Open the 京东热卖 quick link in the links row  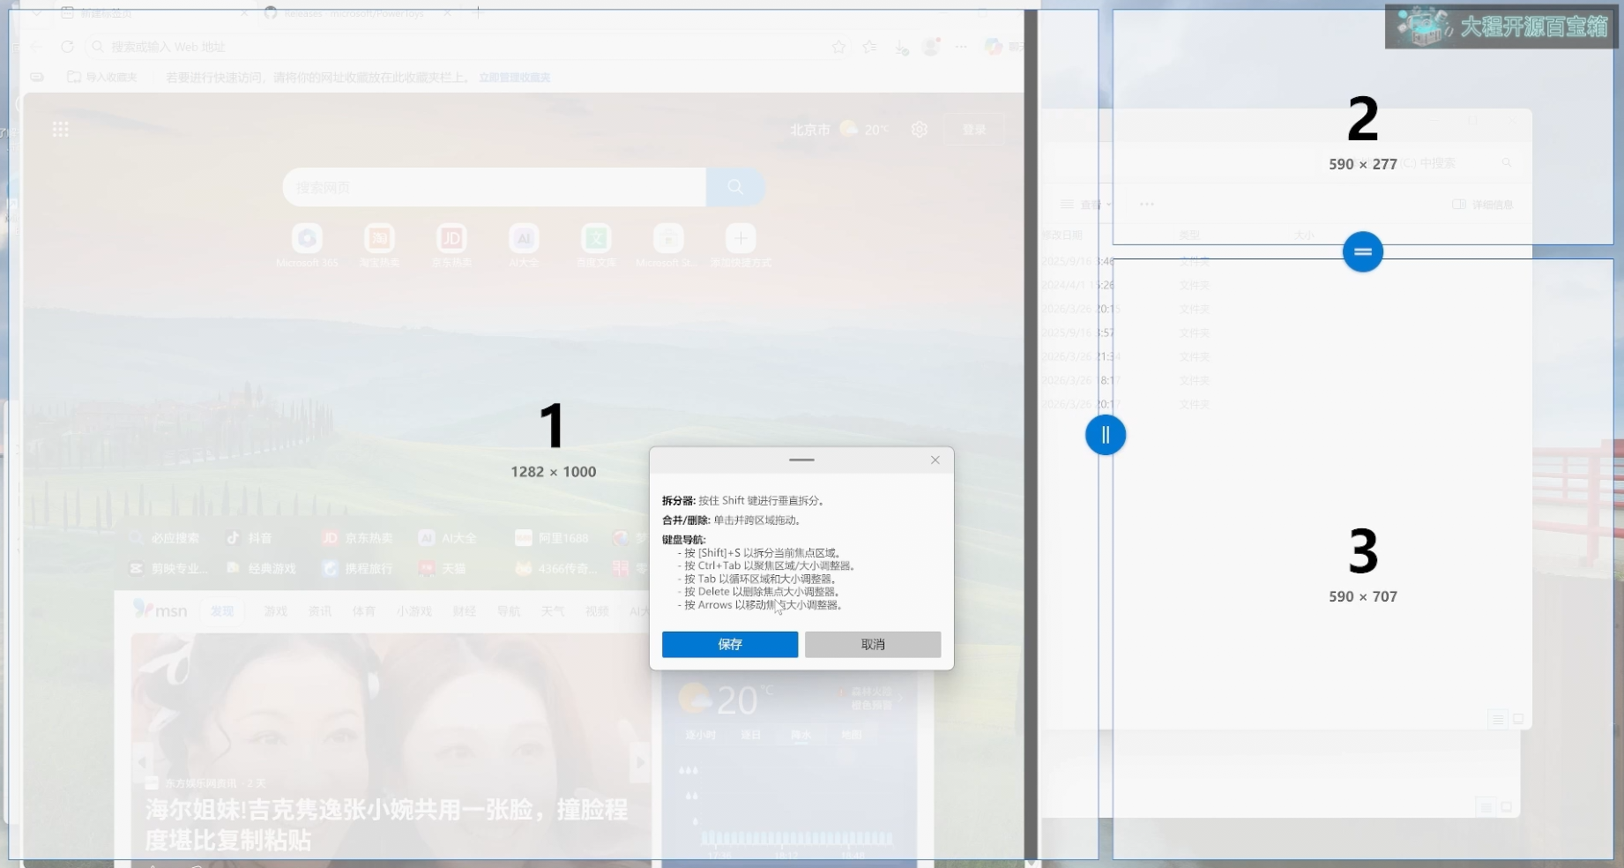pyautogui.click(x=357, y=538)
